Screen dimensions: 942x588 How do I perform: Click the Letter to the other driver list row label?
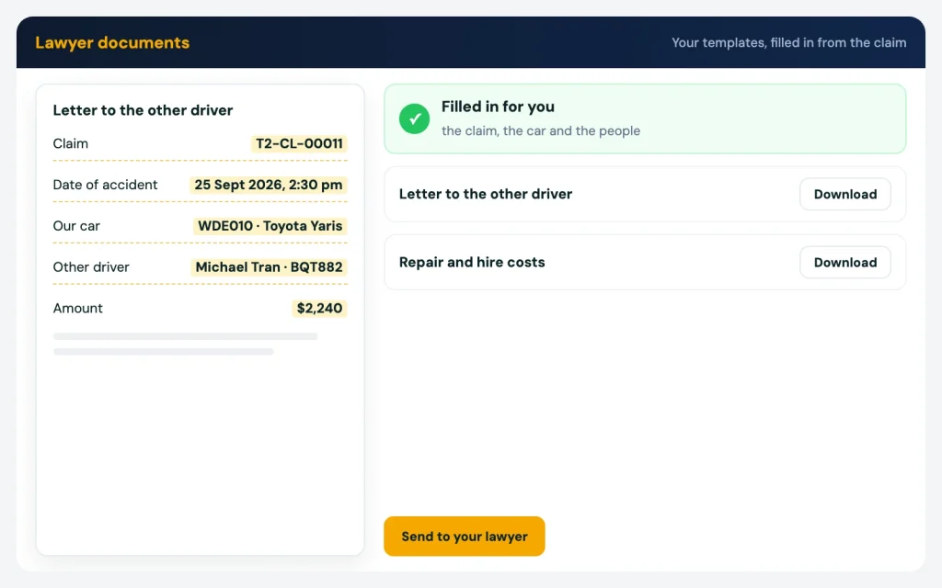(x=486, y=194)
